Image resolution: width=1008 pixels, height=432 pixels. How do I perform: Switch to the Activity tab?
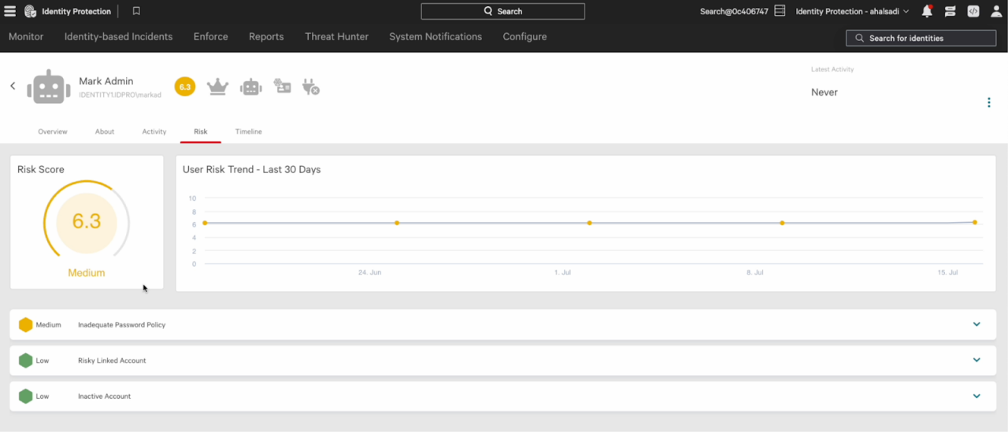(154, 131)
